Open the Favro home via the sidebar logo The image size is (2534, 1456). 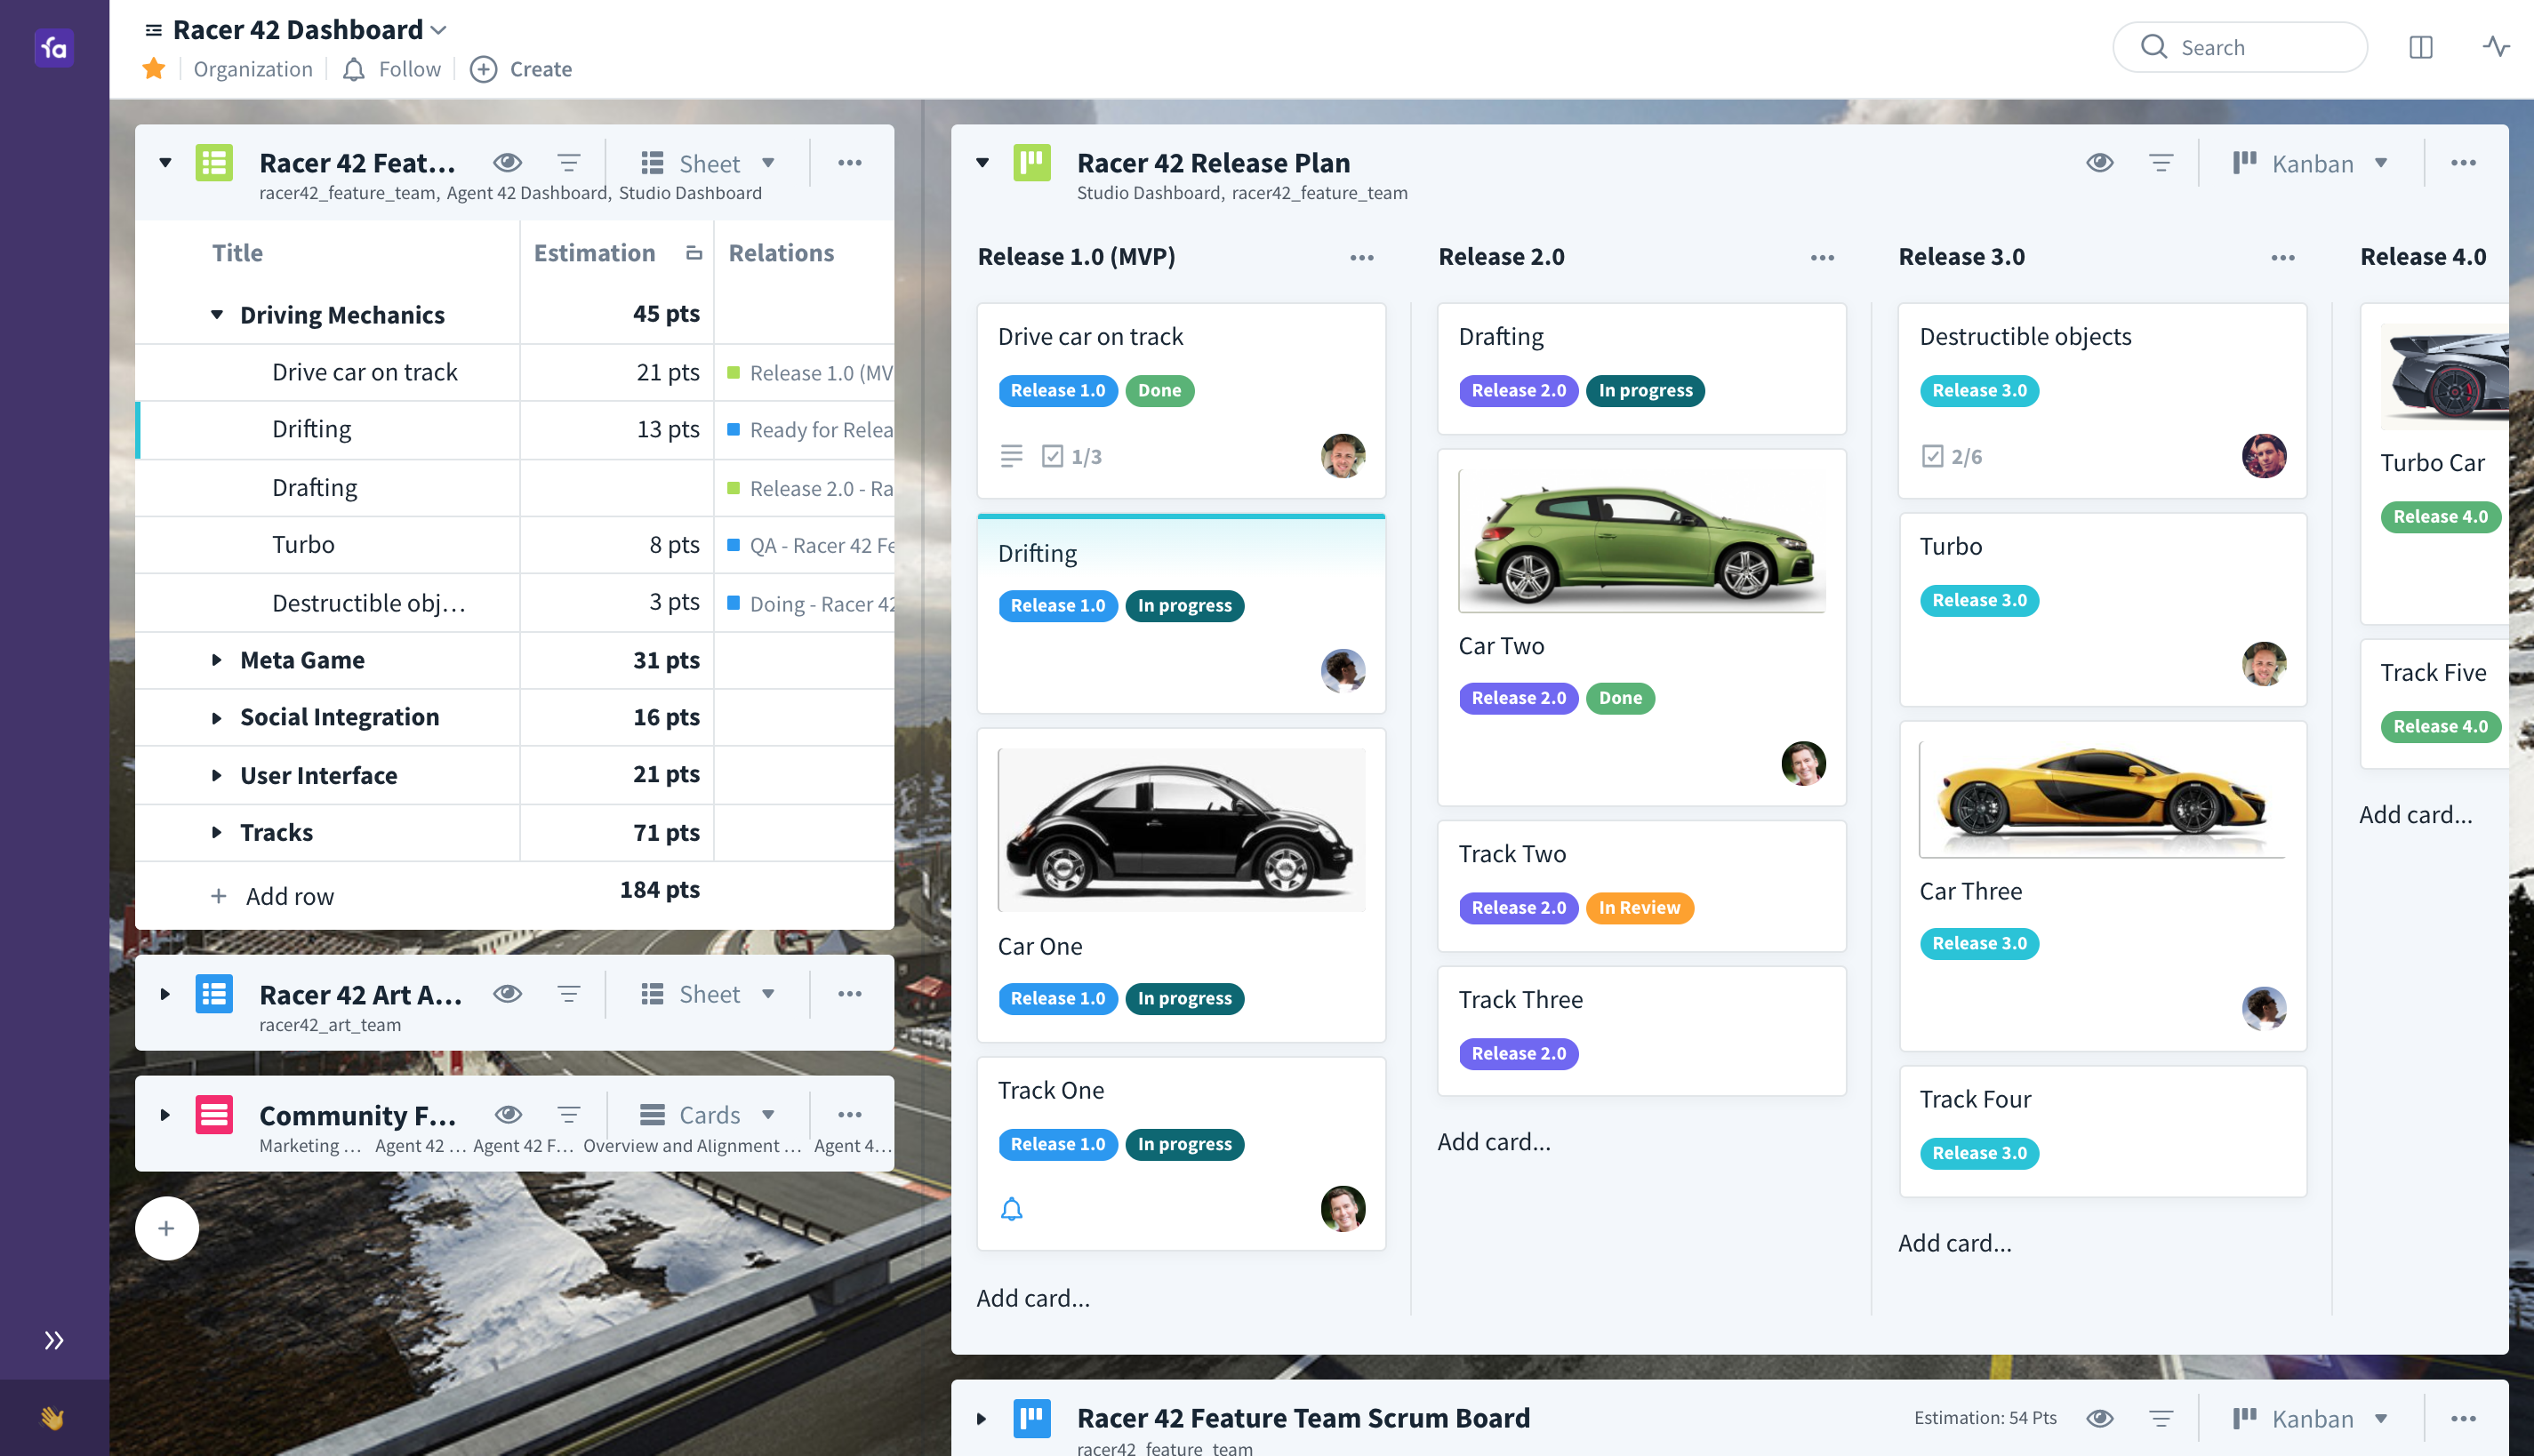click(54, 47)
